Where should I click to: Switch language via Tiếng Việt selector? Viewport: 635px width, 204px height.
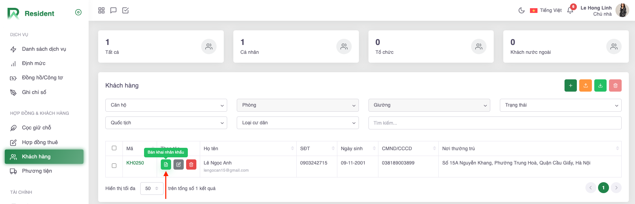tap(546, 11)
